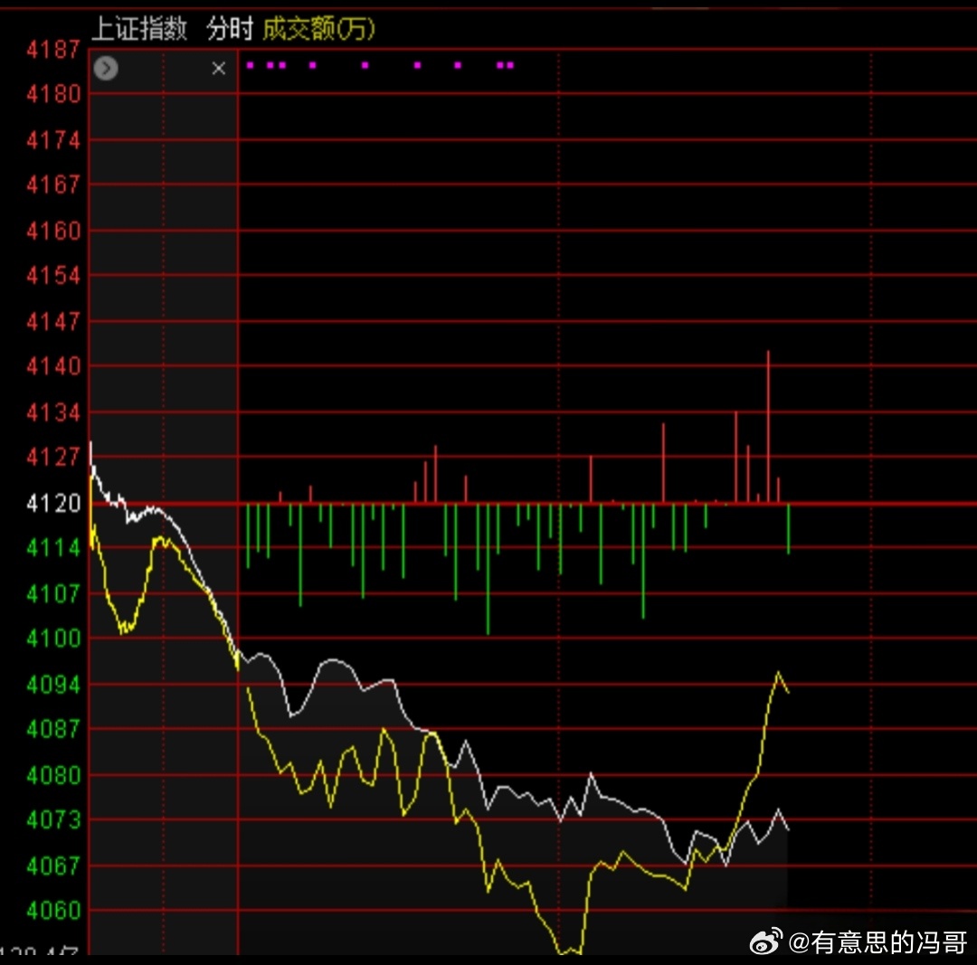Click the 4174 price axis label
Screen dimensions: 977x965
(53, 141)
